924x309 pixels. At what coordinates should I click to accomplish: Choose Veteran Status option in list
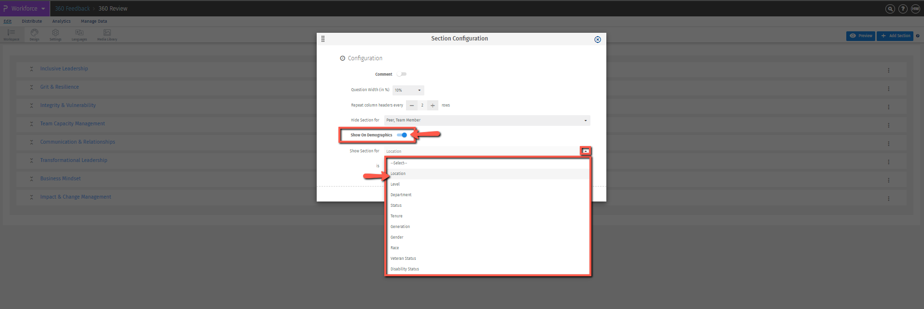(488, 258)
